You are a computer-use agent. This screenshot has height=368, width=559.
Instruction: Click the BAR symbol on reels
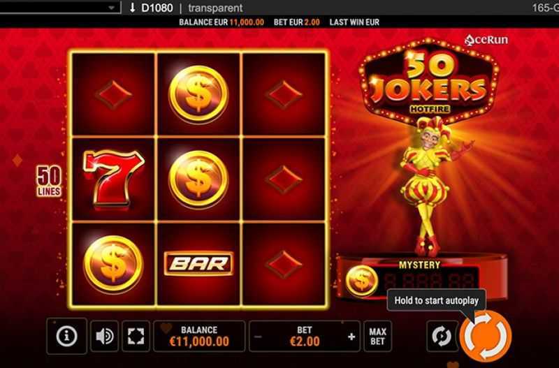(x=198, y=264)
